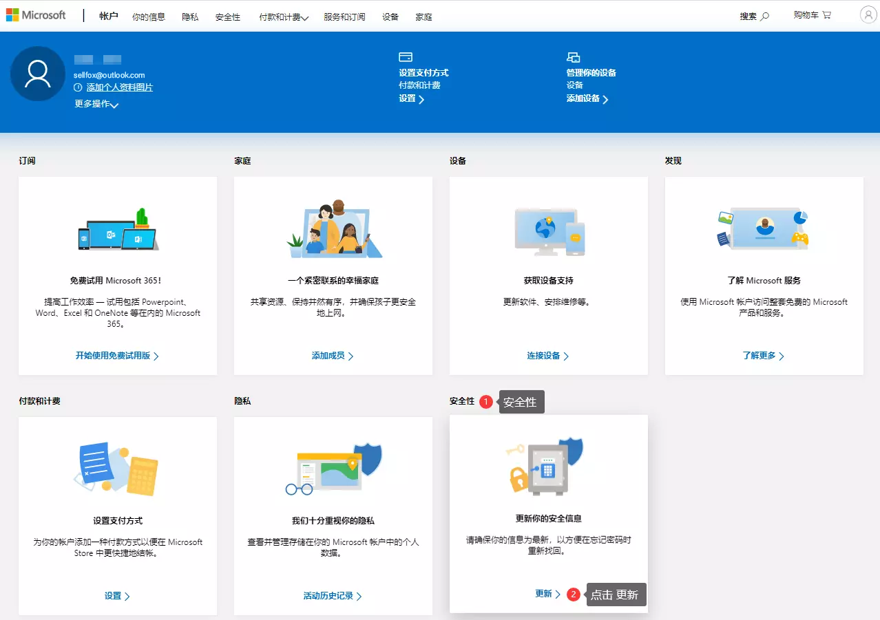Click the 订阅 section heading

27,161
